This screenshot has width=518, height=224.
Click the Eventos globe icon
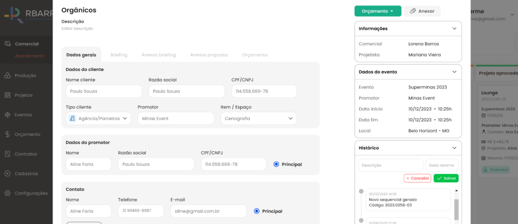click(8, 115)
